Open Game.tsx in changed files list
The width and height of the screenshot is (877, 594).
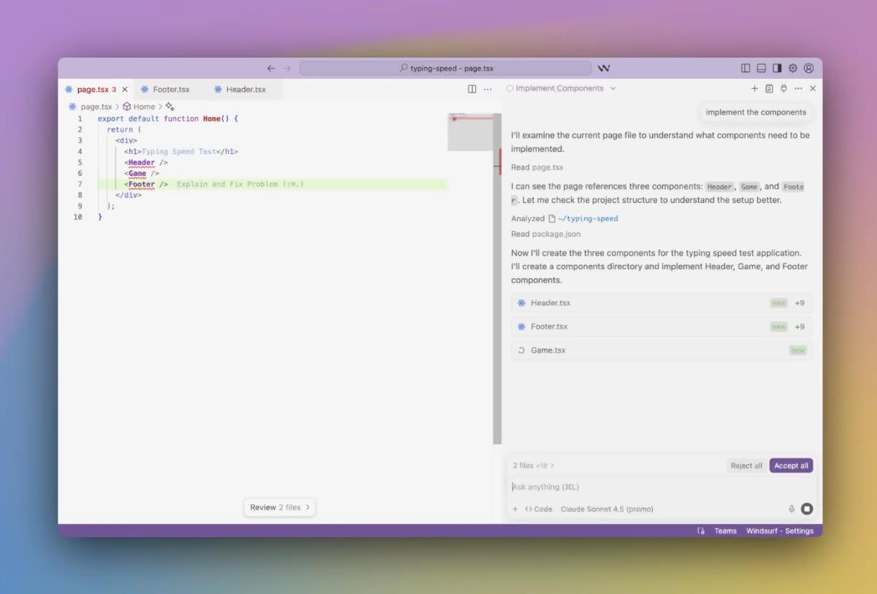661,350
